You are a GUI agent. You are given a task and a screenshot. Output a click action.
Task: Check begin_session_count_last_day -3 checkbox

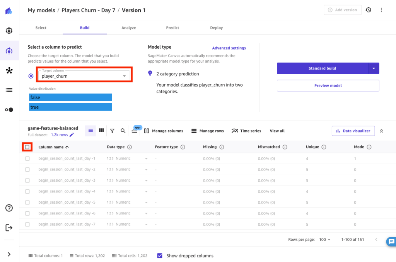[27, 180]
